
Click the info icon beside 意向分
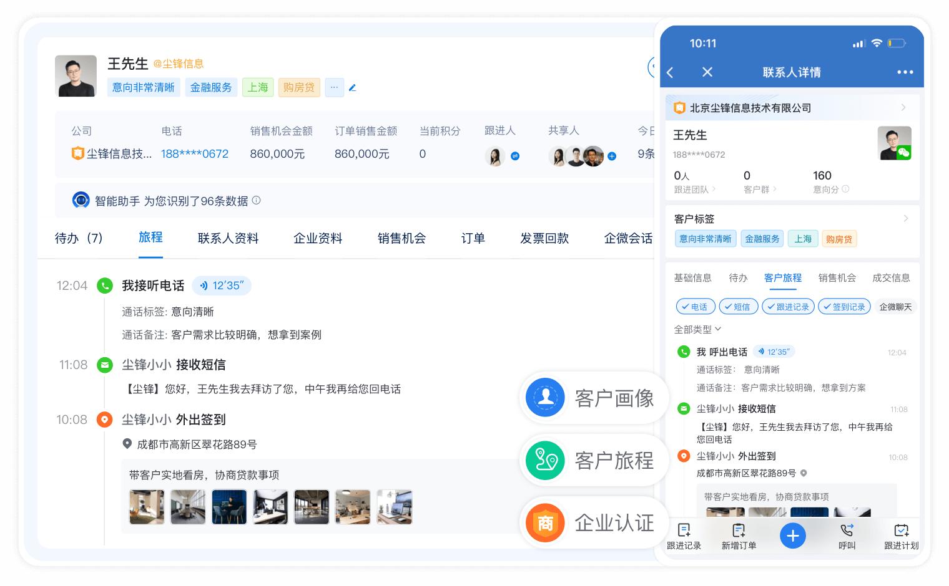click(845, 189)
